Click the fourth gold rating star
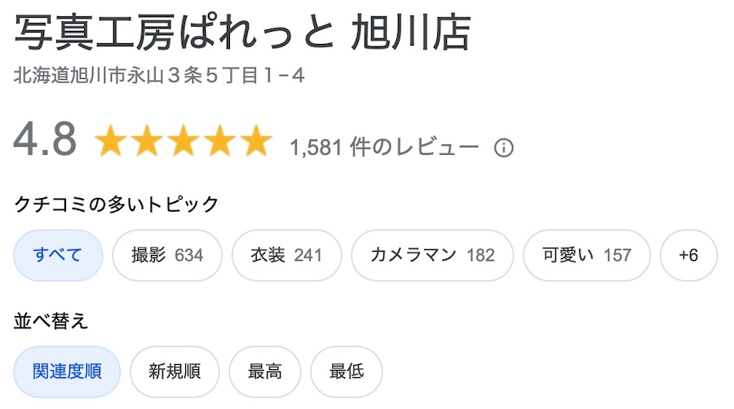The width and height of the screenshot is (734, 409). click(220, 140)
